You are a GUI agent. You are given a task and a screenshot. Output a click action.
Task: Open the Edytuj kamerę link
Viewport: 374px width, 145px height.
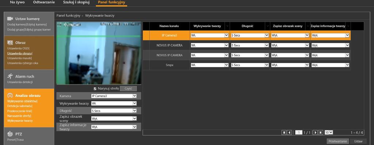[37, 24]
